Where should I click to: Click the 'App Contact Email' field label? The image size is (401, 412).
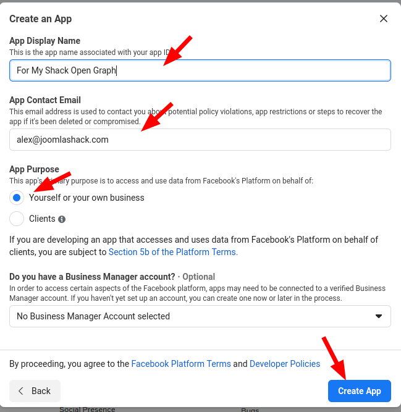coord(45,100)
